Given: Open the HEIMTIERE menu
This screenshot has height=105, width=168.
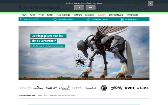Looking at the screenshot, I should [x=78, y=15].
